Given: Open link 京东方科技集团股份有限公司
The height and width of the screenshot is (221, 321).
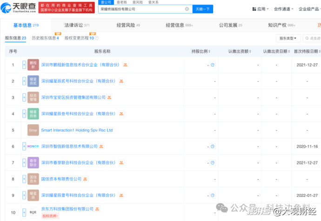Looking at the screenshot, I should point(67,209).
